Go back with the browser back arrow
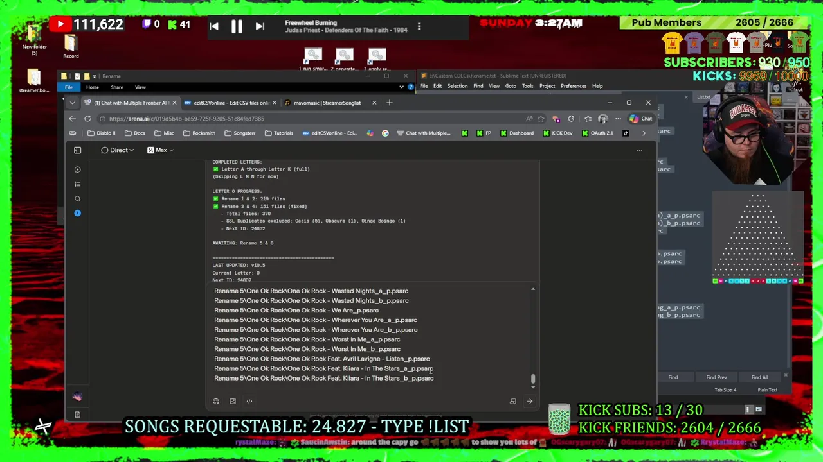The image size is (823, 462). click(x=72, y=119)
